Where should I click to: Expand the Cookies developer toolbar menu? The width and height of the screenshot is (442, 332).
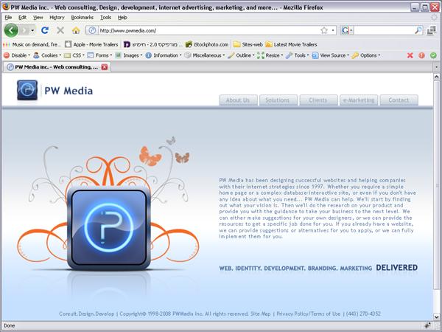coord(47,55)
